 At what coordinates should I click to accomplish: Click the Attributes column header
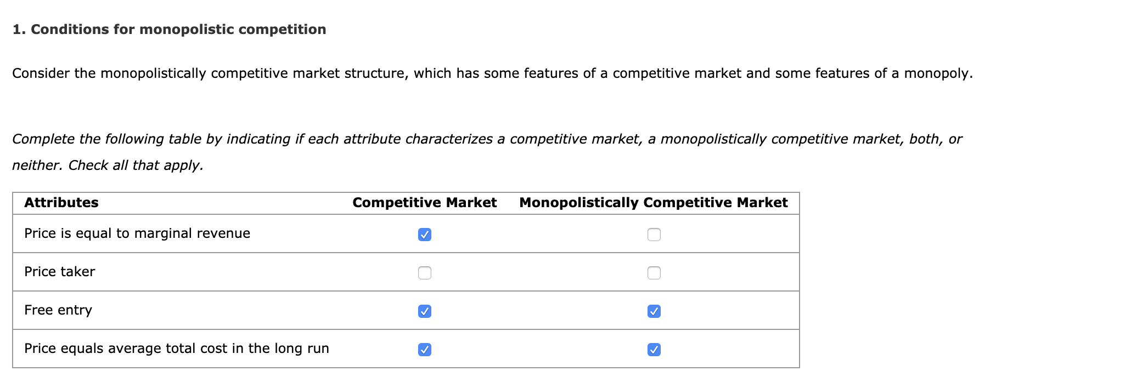tap(61, 202)
